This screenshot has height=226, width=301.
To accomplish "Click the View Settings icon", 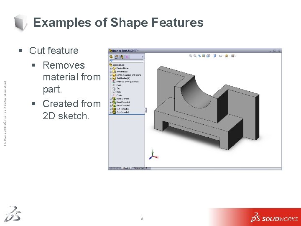I will click(233, 56).
